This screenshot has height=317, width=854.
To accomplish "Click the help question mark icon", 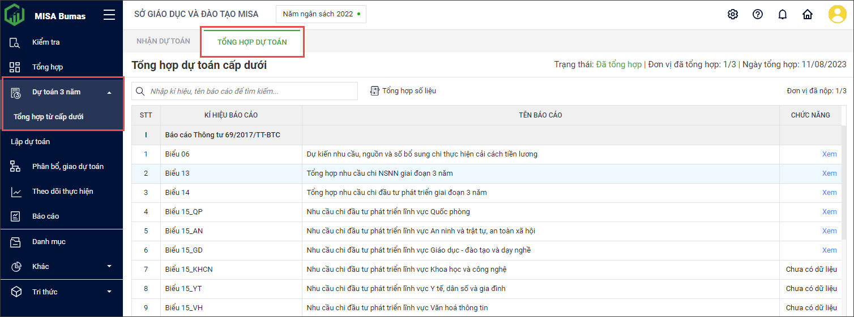I will (758, 15).
